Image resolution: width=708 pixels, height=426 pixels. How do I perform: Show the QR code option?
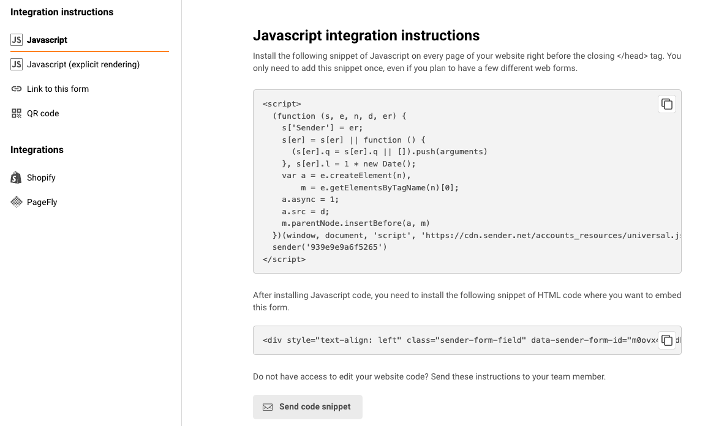(43, 113)
